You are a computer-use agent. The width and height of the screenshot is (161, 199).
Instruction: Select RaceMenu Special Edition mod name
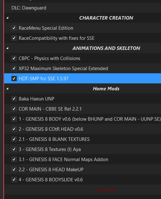(46, 28)
